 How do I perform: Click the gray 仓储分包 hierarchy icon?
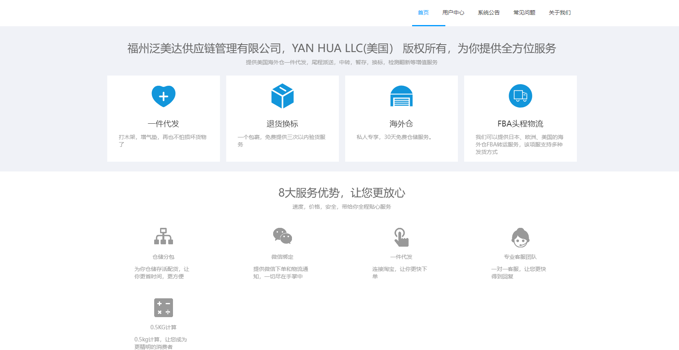point(164,236)
